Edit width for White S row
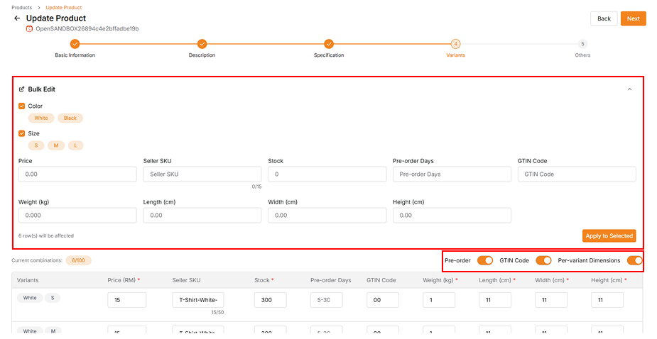This screenshot has height=339, width=657. point(551,300)
